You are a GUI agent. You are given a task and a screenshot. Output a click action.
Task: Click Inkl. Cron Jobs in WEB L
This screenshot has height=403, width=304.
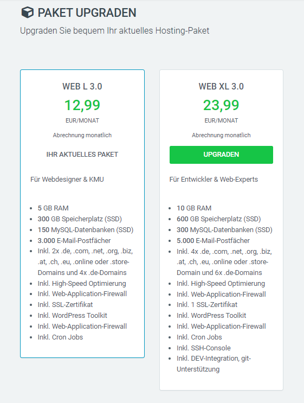pos(60,337)
